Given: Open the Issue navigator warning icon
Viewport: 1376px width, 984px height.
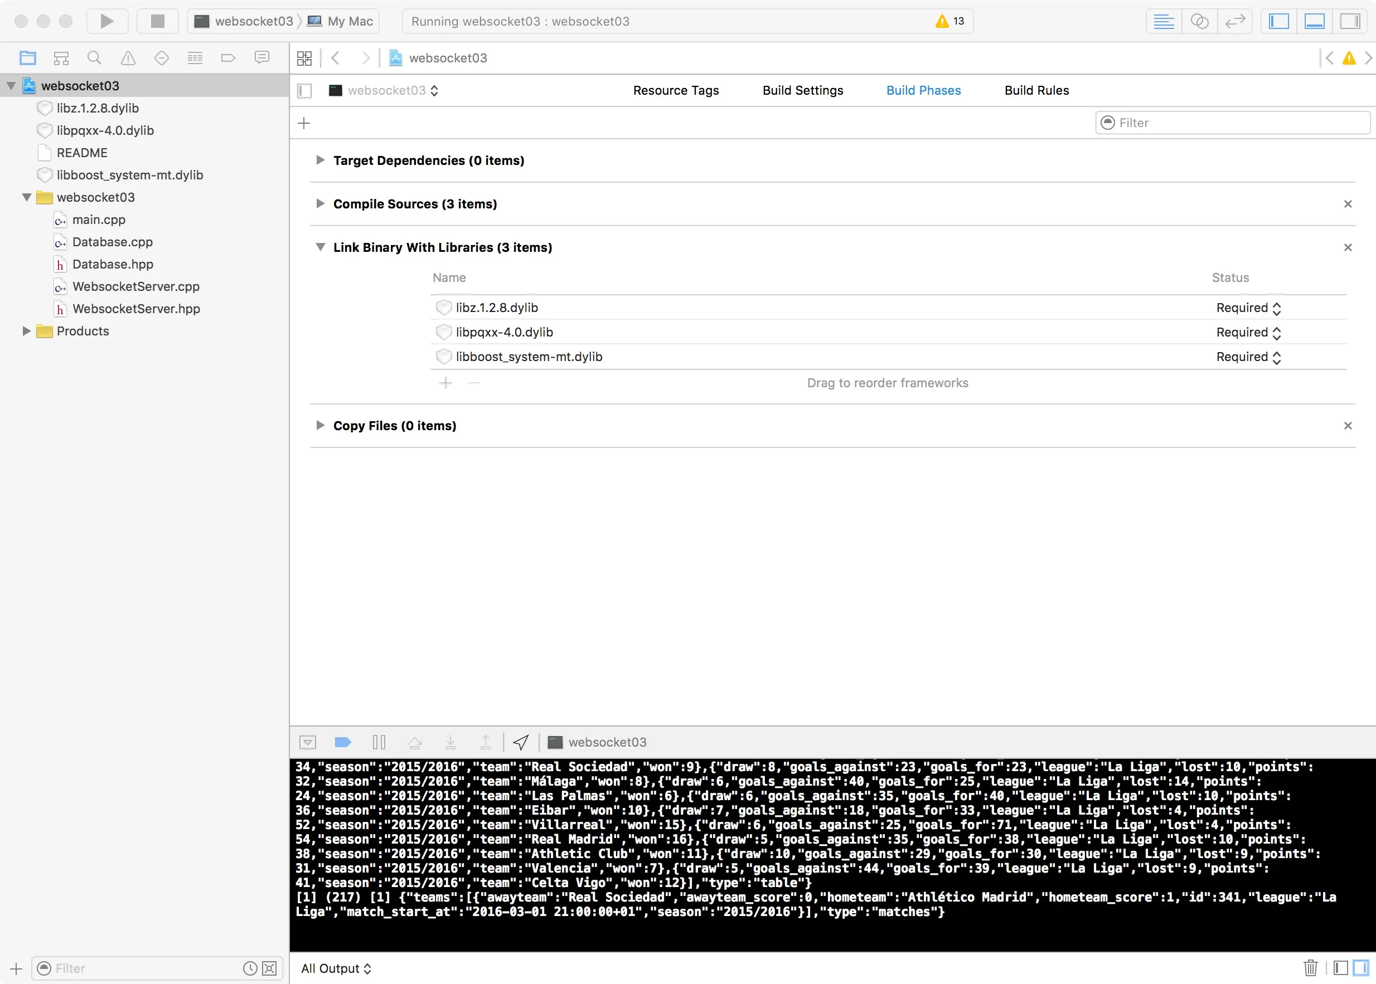Looking at the screenshot, I should (128, 58).
